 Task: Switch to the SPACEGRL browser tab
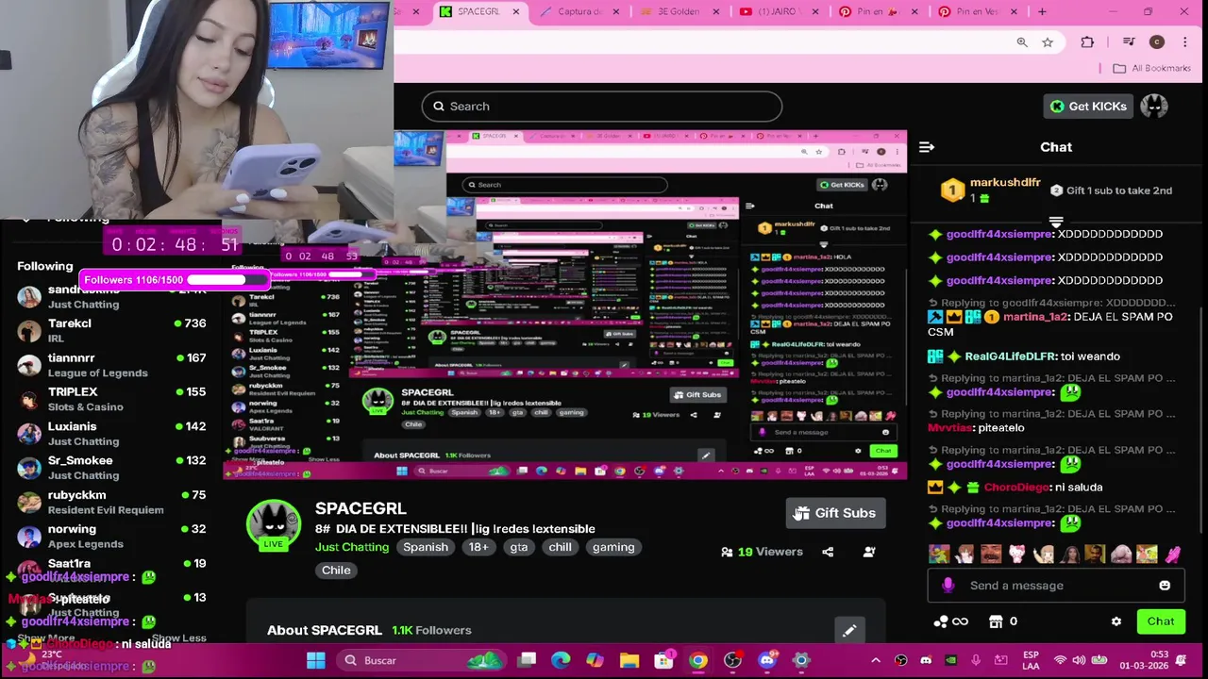coord(479,11)
